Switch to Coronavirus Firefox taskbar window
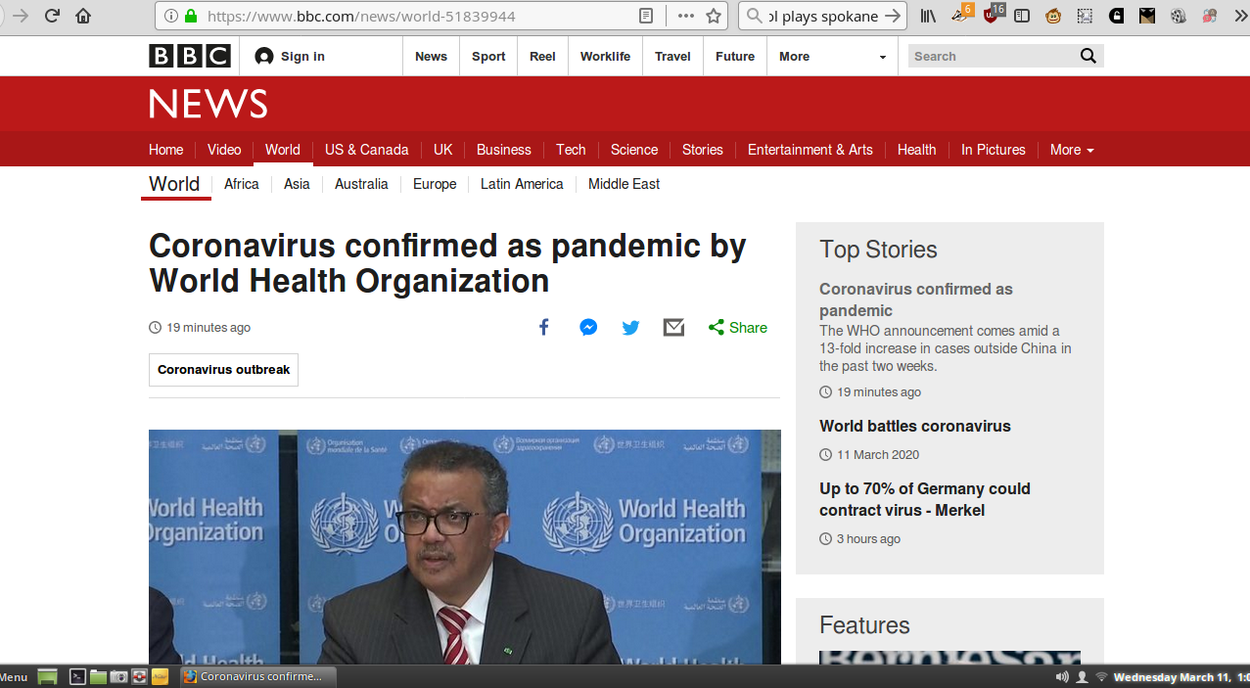 tap(258, 676)
